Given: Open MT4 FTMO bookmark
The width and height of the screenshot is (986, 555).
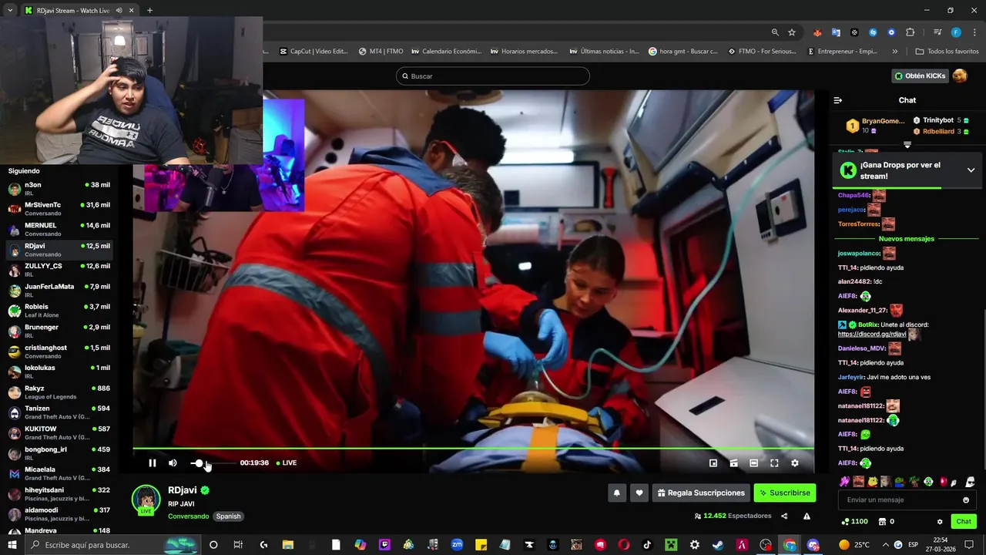Looking at the screenshot, I should pos(381,52).
